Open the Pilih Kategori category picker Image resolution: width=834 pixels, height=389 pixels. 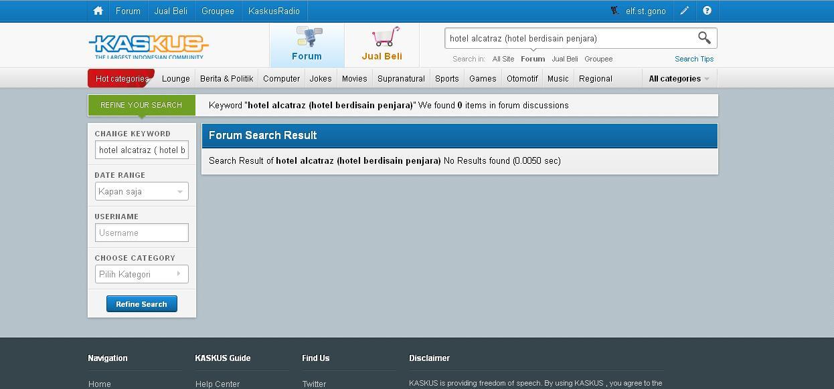(142, 274)
